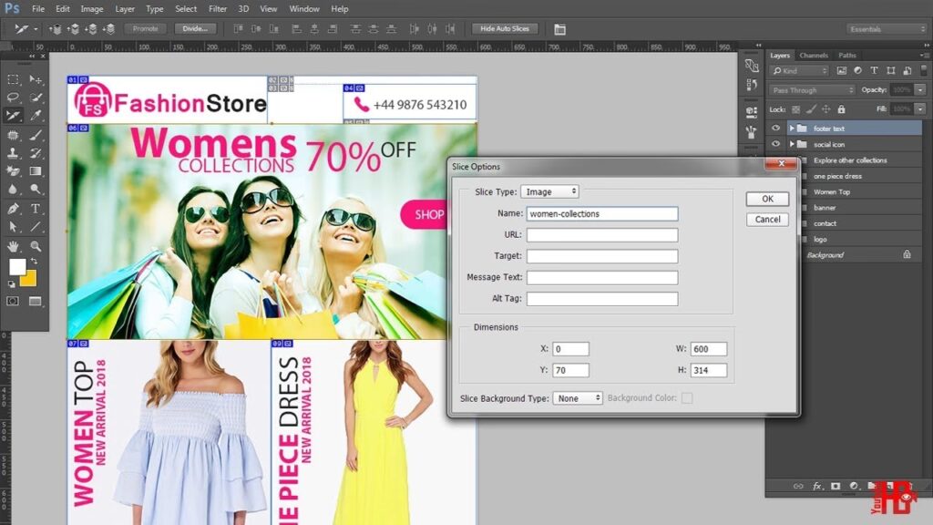Select the Type tool in toolbar

tap(36, 208)
